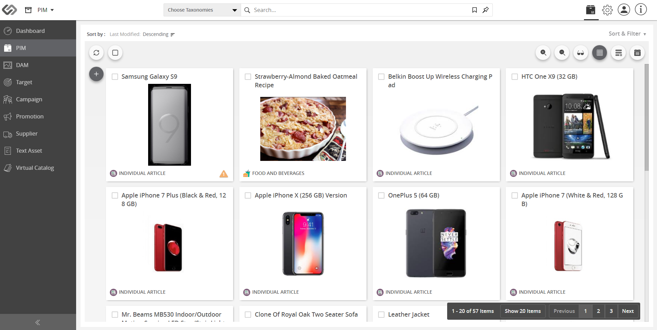The image size is (657, 330).
Task: Check the Samsung Galaxy S9 checkbox
Action: [x=115, y=77]
